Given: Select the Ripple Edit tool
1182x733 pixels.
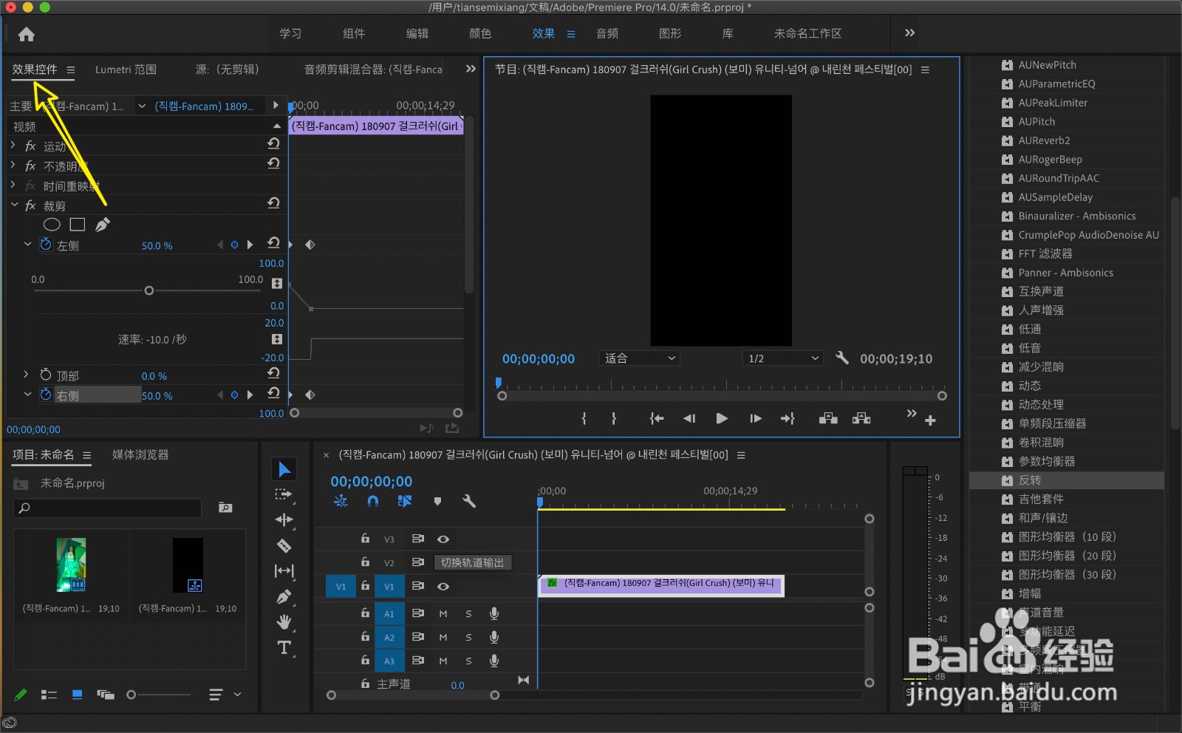Looking at the screenshot, I should click(284, 519).
